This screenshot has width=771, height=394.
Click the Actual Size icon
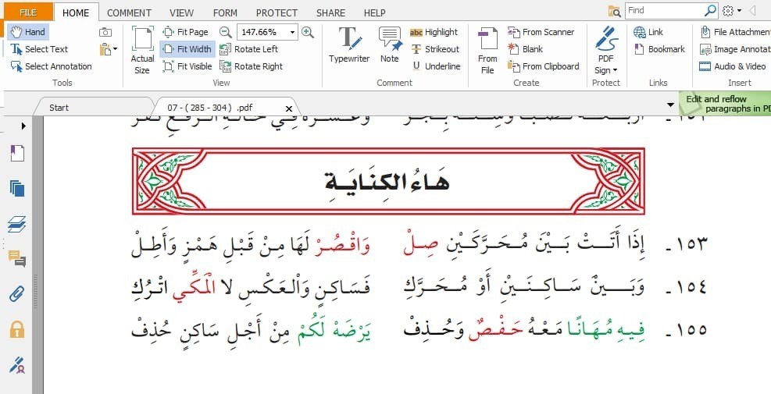(x=142, y=50)
